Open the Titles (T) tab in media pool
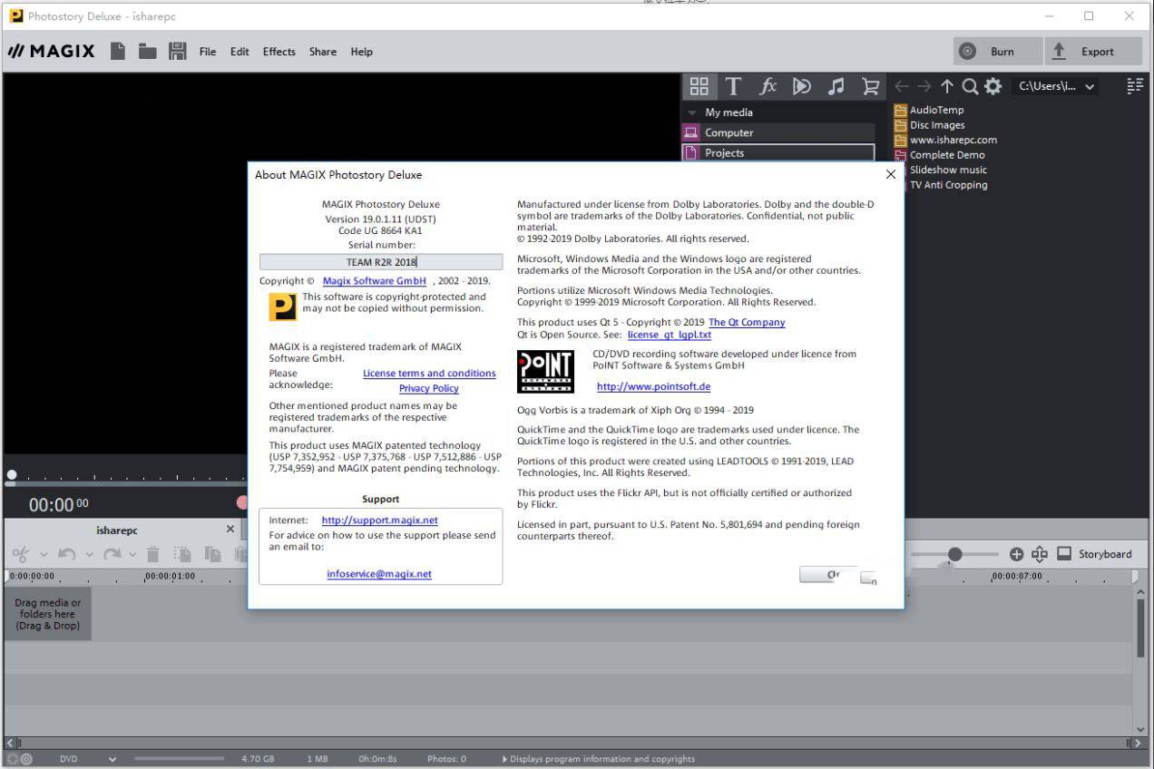Screen dimensions: 1154x769 tap(733, 86)
